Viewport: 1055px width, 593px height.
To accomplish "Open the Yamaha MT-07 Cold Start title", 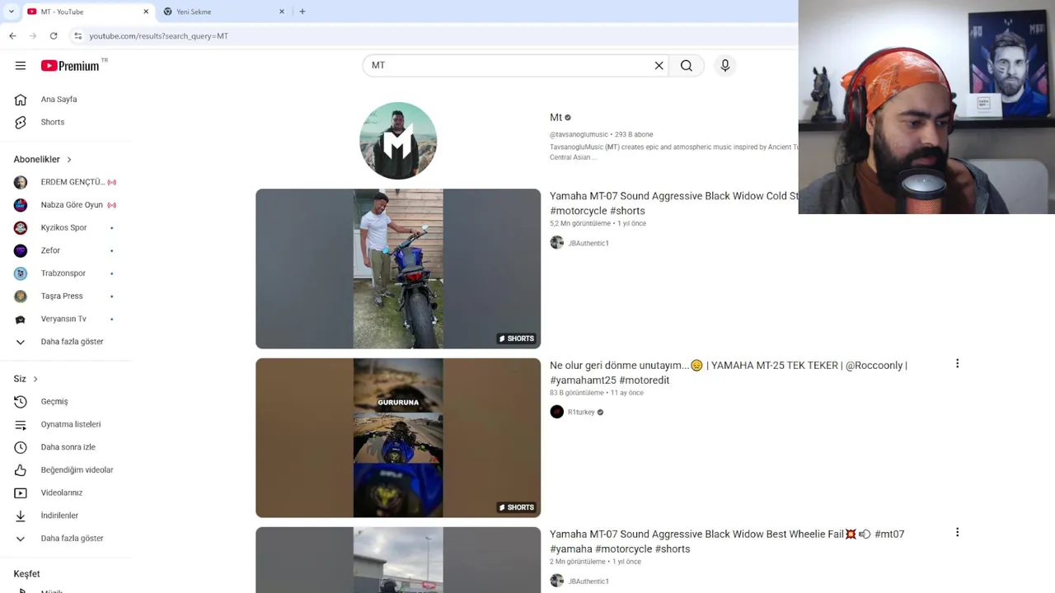I will coord(673,203).
